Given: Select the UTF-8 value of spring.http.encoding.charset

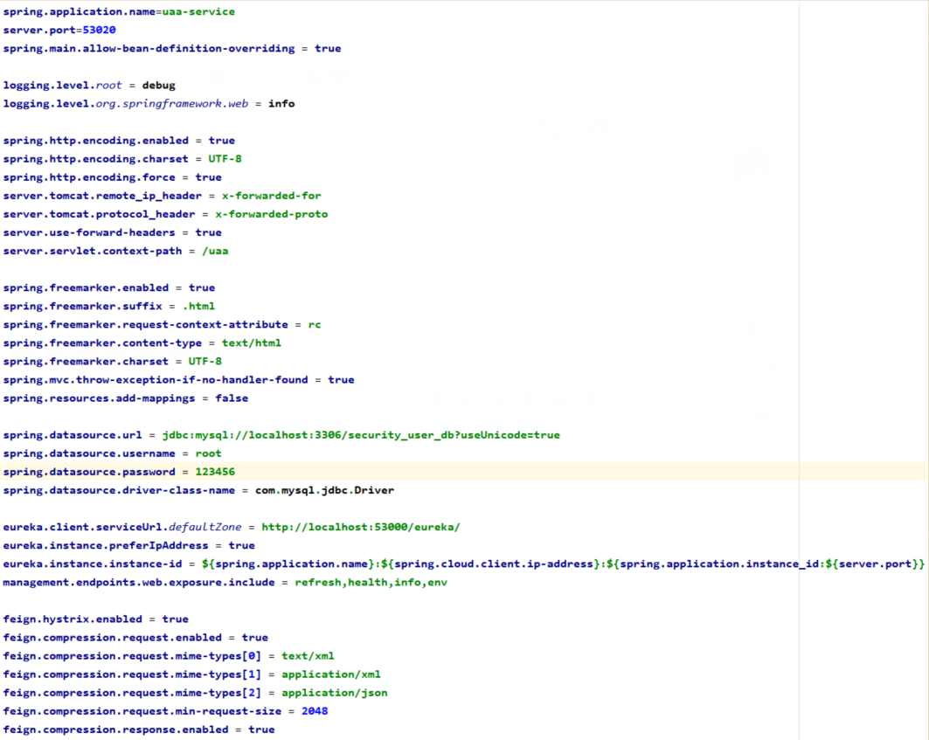Looking at the screenshot, I should point(225,159).
